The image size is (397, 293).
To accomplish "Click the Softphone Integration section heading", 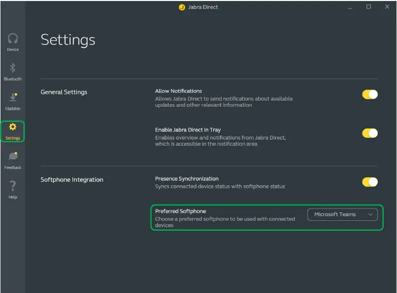I will click(72, 180).
